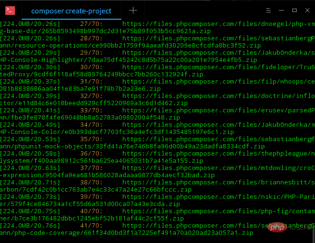Image resolution: width=315 pixels, height=243 pixels.
Task: Click the arbon zip filename line
Action: [96, 190]
